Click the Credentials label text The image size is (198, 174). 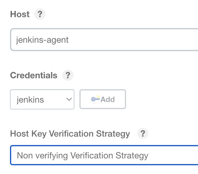tap(34, 75)
